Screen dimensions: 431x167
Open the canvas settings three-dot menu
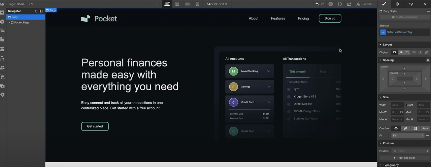157,4
